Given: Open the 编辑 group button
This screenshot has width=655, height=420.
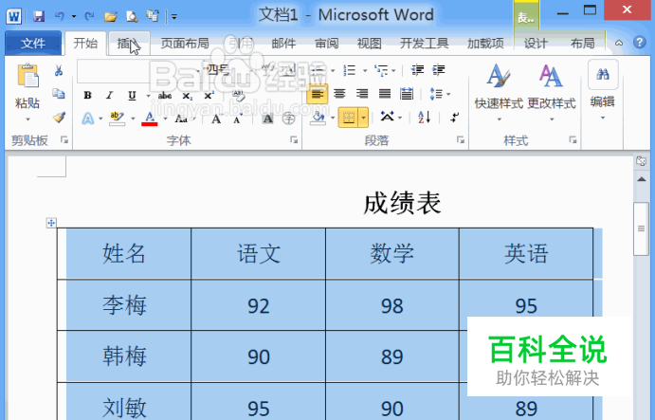Looking at the screenshot, I should point(602,90).
